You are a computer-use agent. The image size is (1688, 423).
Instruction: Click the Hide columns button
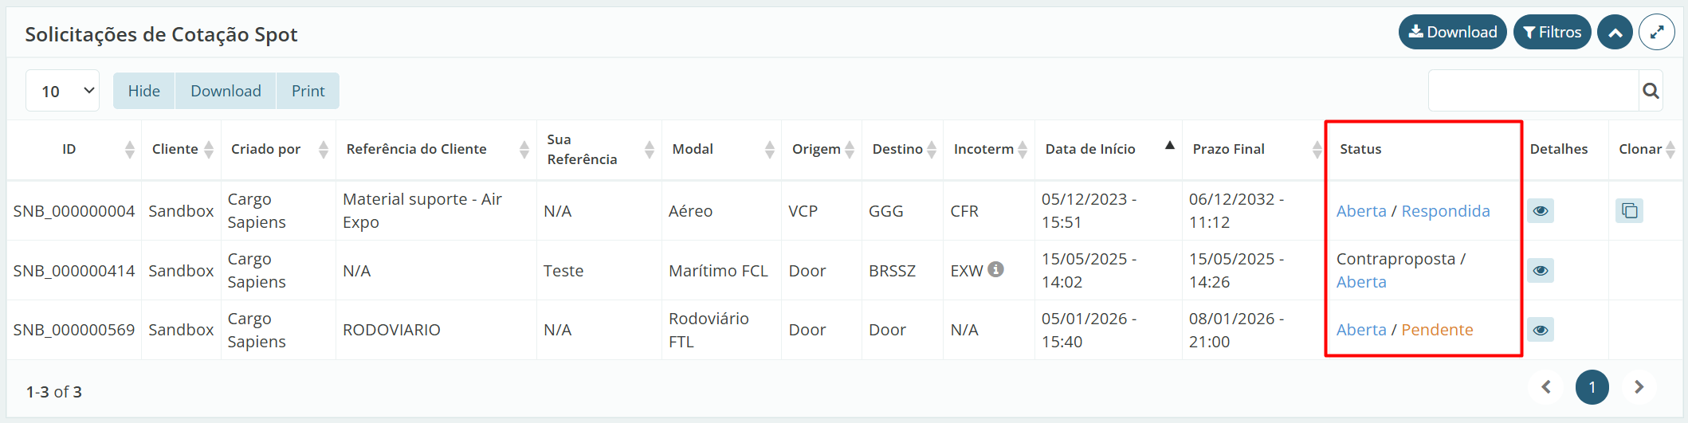144,91
